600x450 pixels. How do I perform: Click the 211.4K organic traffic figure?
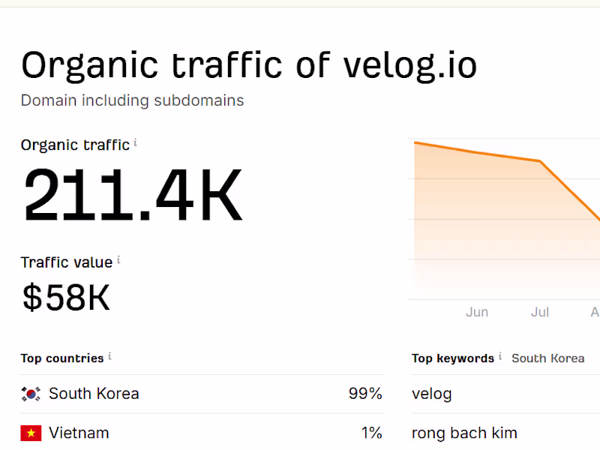133,196
